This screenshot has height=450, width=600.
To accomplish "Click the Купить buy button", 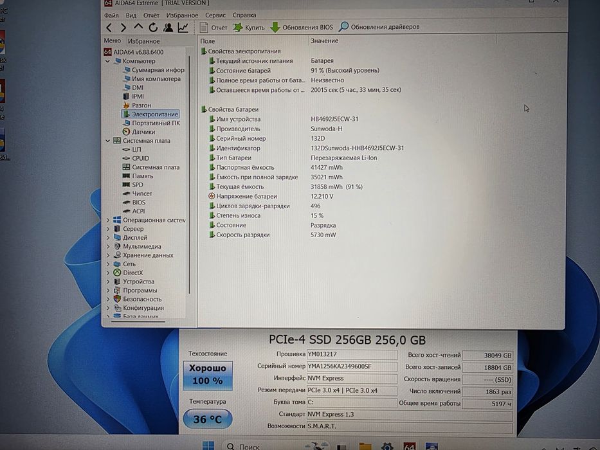I will [x=249, y=28].
